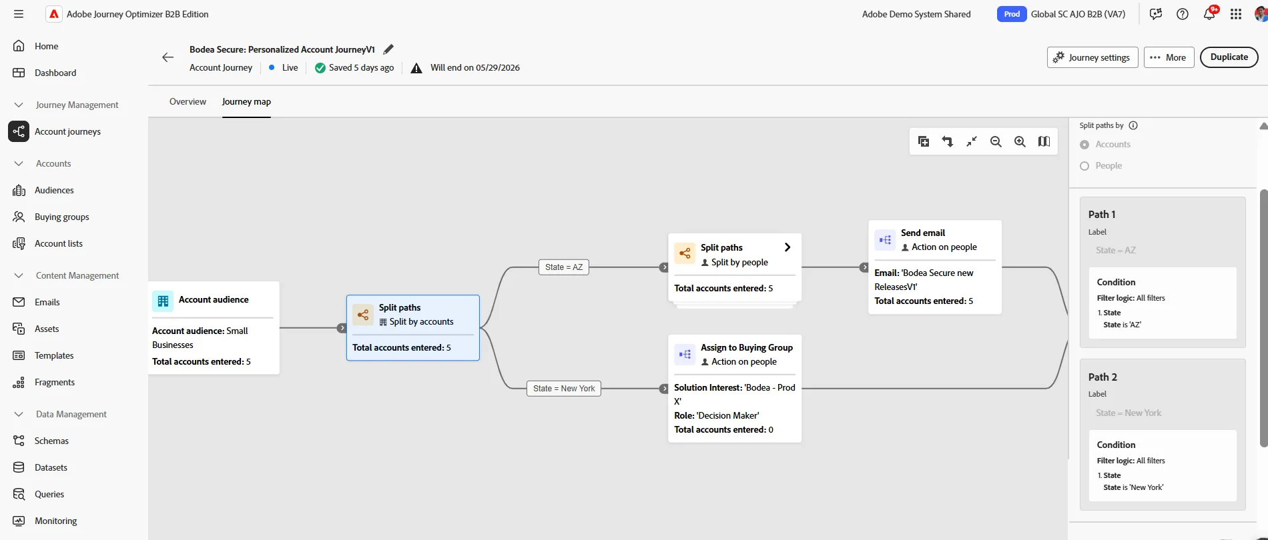The width and height of the screenshot is (1268, 540).
Task: Go back using the left arrow icon
Action: [x=168, y=57]
